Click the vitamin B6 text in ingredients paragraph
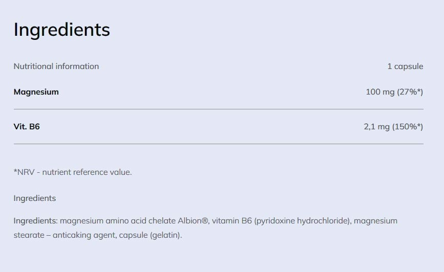Screen dimensions: 444x272 232,221
